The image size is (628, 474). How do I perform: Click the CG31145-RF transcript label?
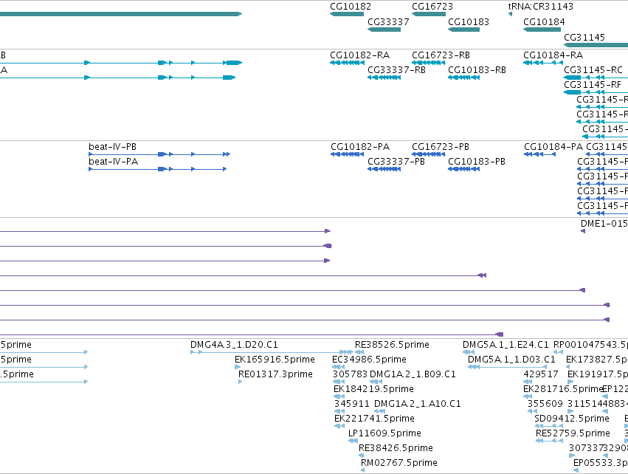(x=593, y=85)
